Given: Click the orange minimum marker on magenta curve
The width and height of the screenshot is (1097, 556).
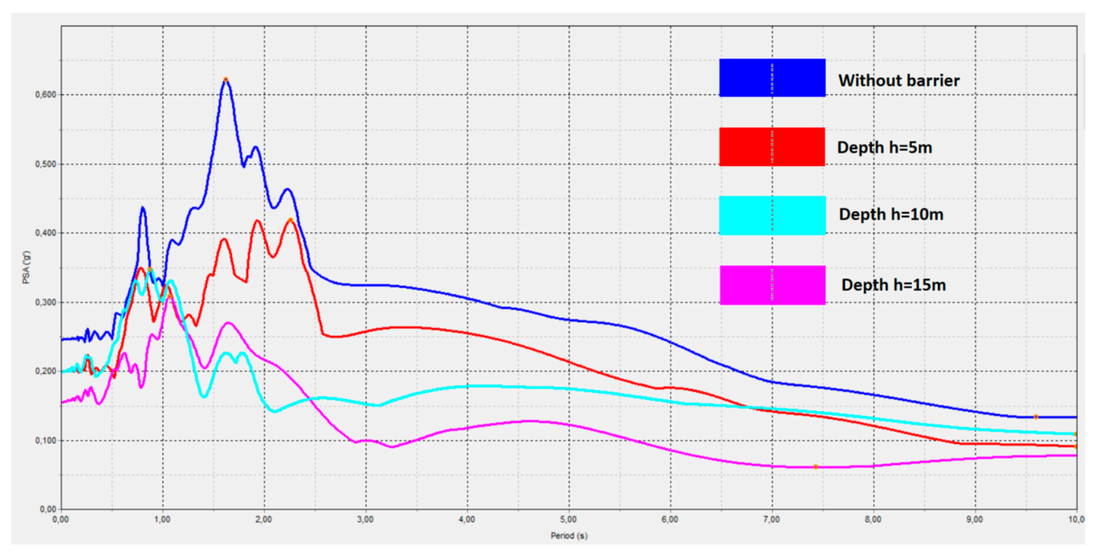Looking at the screenshot, I should tap(815, 467).
